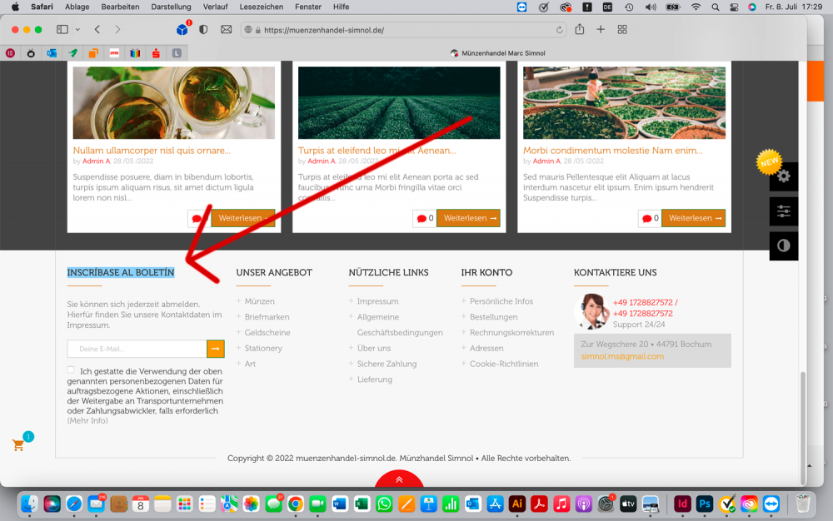This screenshot has height=521, width=833.
Task: Open the Bearbeiten menu
Action: click(x=120, y=7)
